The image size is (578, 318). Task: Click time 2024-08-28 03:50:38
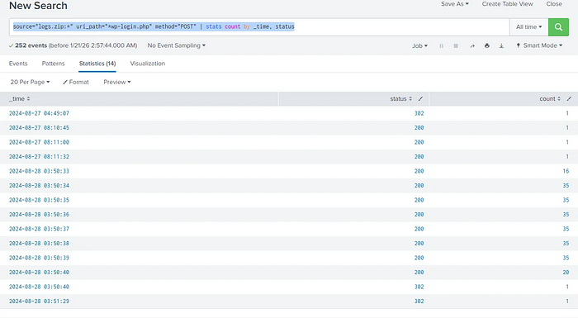[x=39, y=243]
